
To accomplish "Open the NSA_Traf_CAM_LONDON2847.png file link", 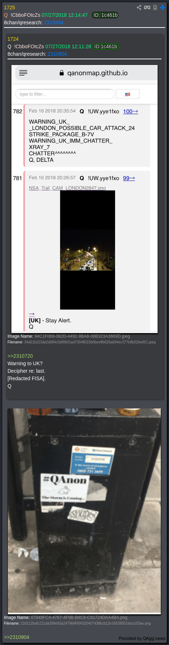I will (x=67, y=188).
